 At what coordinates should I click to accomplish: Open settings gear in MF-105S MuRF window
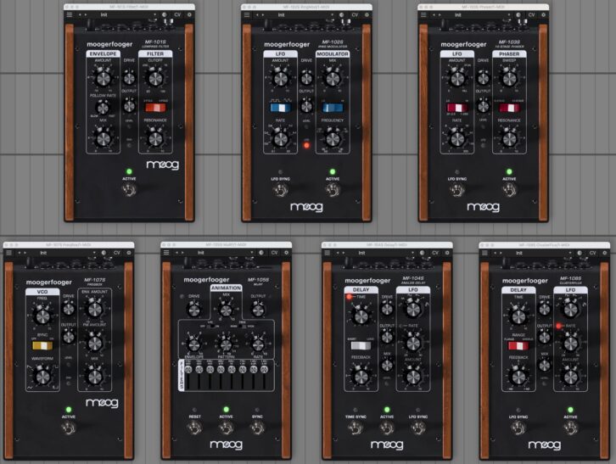point(287,252)
